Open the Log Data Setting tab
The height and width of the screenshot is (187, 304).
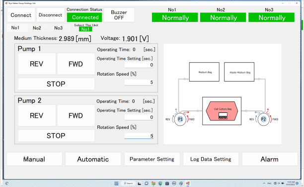coord(211,159)
